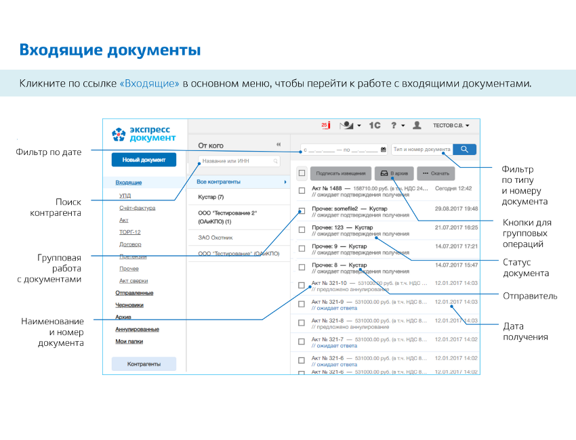Click the search icon in counterparty field
Screen dimensions: 576x440
[276, 161]
